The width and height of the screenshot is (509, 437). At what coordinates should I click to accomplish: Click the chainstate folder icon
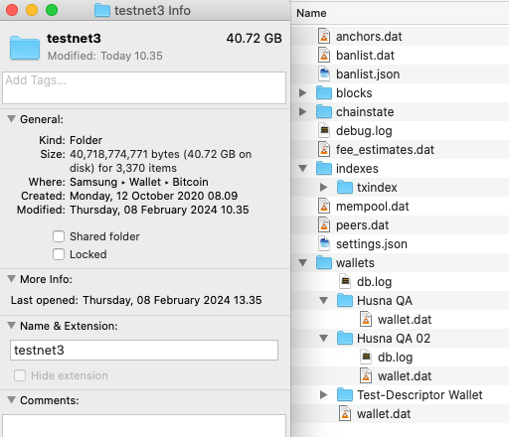coord(324,112)
